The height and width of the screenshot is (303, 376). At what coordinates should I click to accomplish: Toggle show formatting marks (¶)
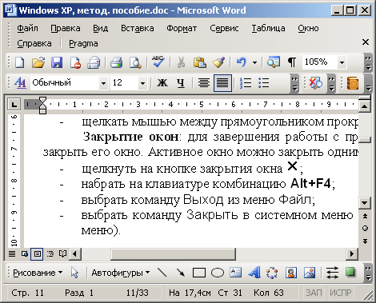(x=292, y=62)
